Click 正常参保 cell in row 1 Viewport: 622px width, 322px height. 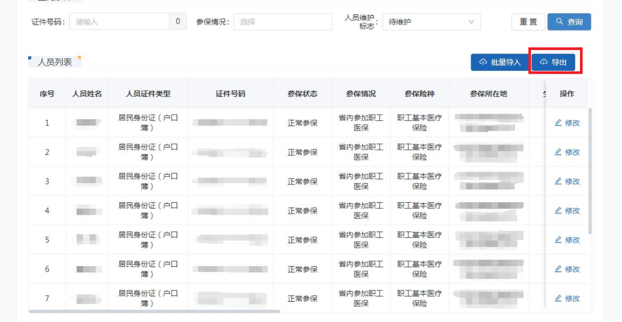302,123
